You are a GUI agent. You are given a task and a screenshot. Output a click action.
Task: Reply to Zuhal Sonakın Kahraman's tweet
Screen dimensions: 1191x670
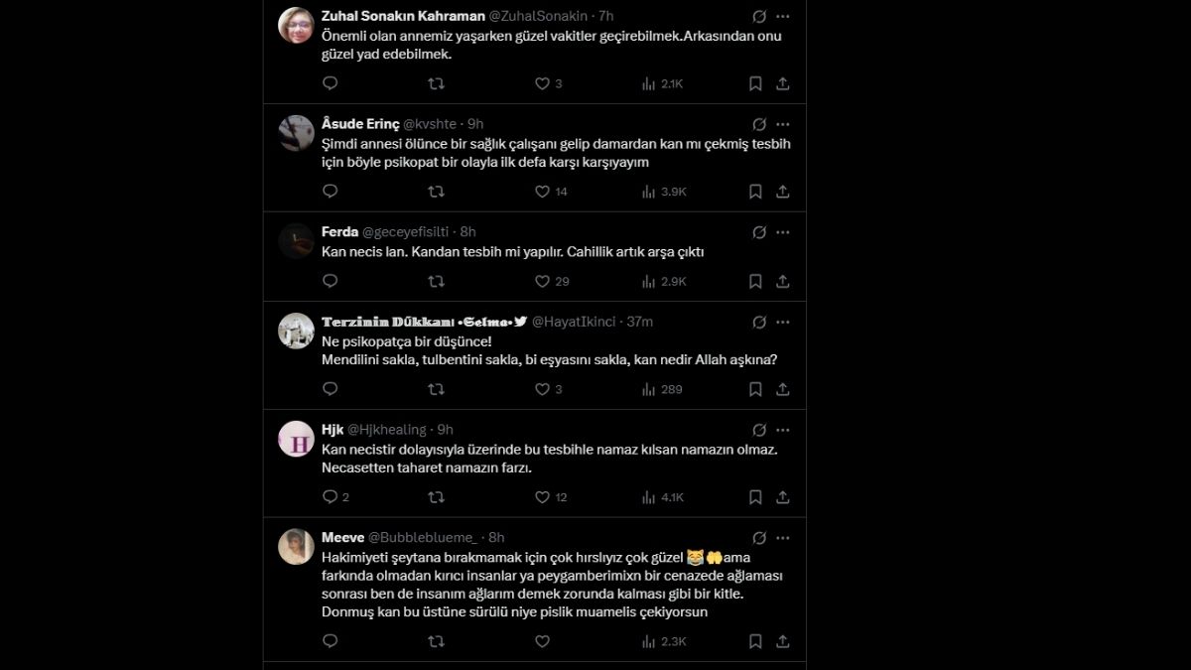pyautogui.click(x=331, y=83)
